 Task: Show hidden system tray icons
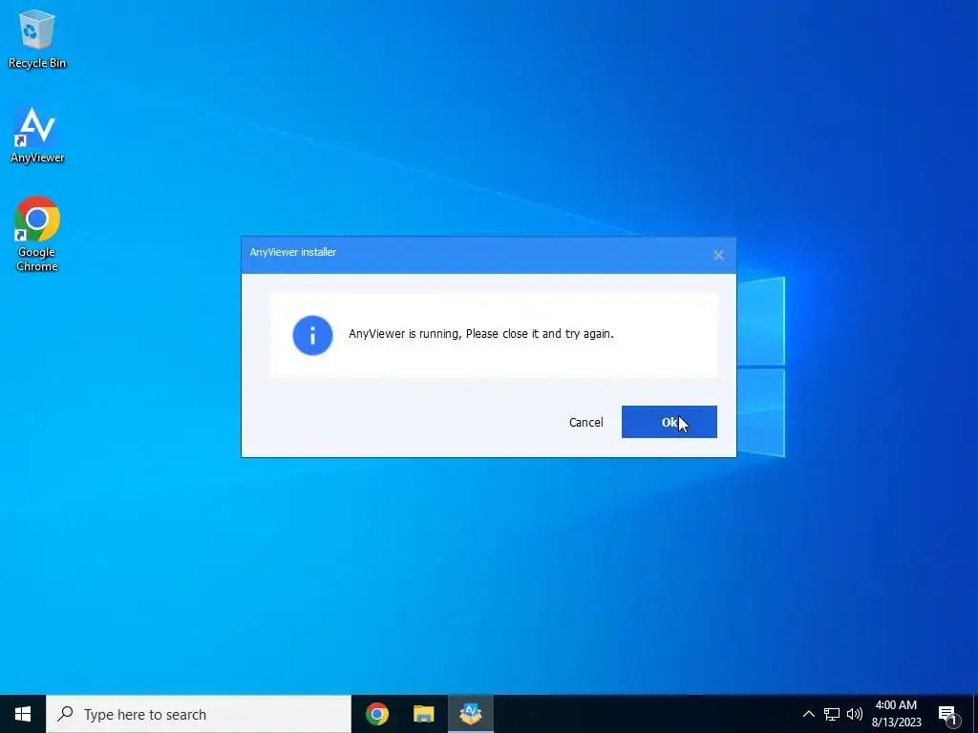(808, 714)
